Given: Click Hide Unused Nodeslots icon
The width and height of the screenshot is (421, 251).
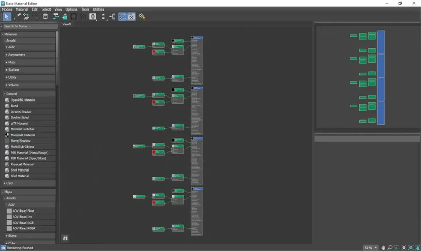Looking at the screenshot, I should tap(65, 17).
